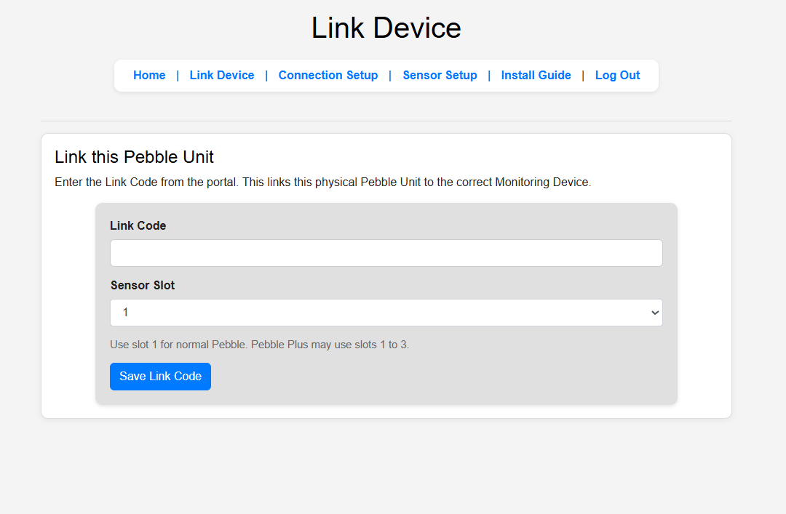Screen dimensions: 786x514
Task: Log Out of the portal
Action: point(616,75)
